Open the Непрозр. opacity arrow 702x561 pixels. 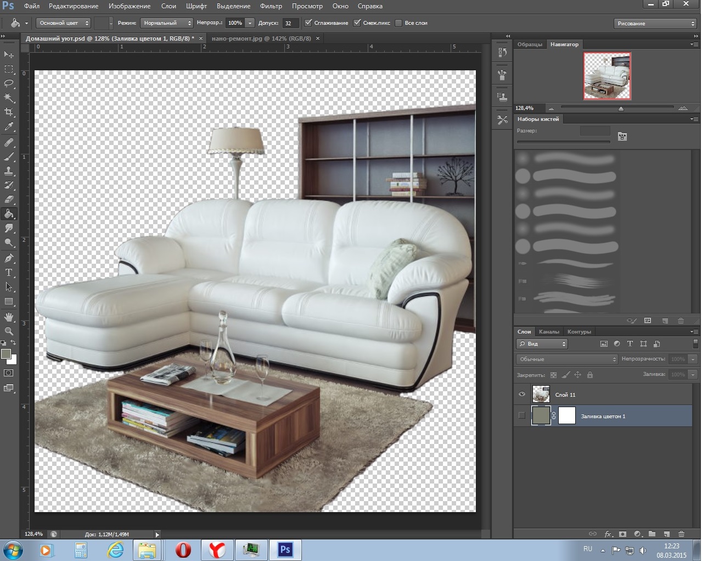250,23
